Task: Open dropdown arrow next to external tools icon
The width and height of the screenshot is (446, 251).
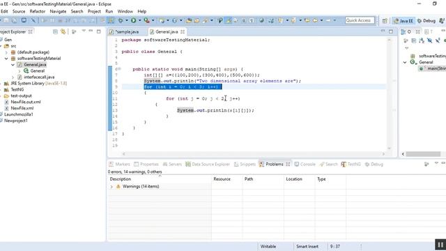Action: (153, 20)
